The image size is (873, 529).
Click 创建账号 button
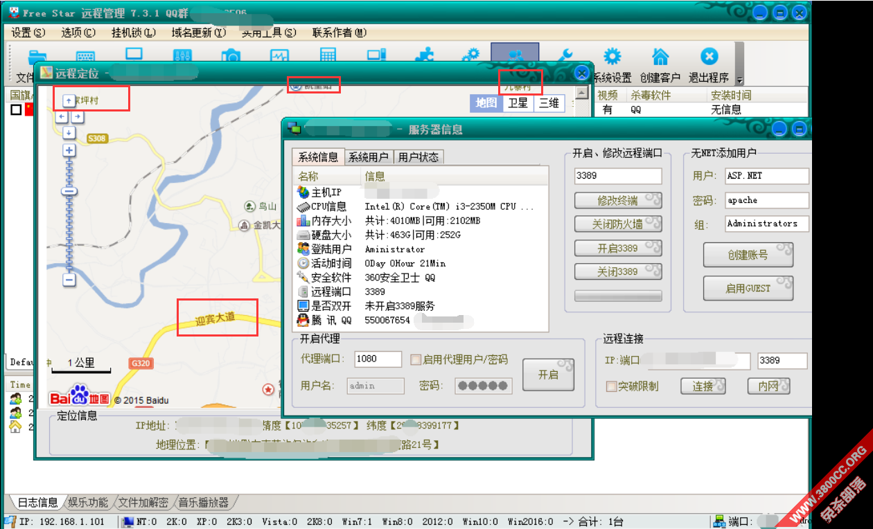pyautogui.click(x=748, y=255)
